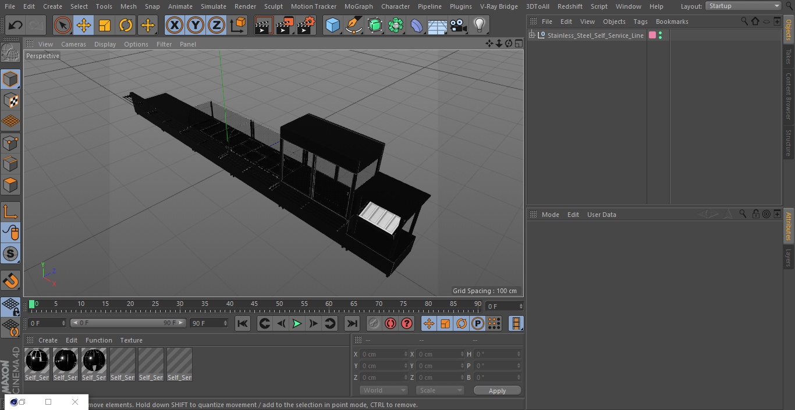The image size is (795, 410).
Task: Click the green Play Forward button
Action: pos(297,323)
